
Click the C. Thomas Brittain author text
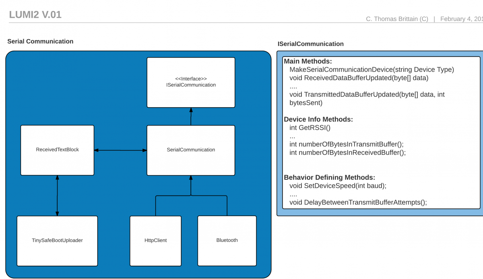point(397,19)
